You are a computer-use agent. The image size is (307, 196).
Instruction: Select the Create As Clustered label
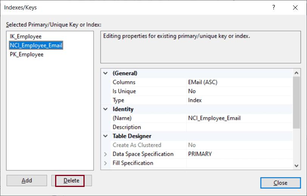[137, 145]
